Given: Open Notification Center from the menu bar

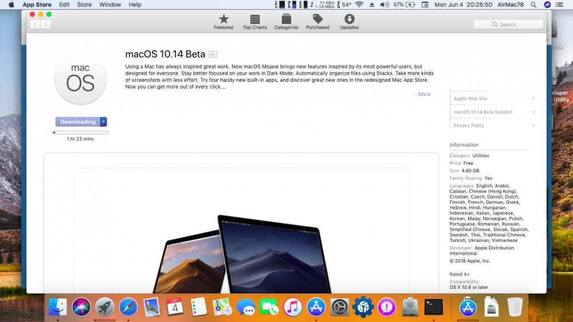Looking at the screenshot, I should pos(559,5).
